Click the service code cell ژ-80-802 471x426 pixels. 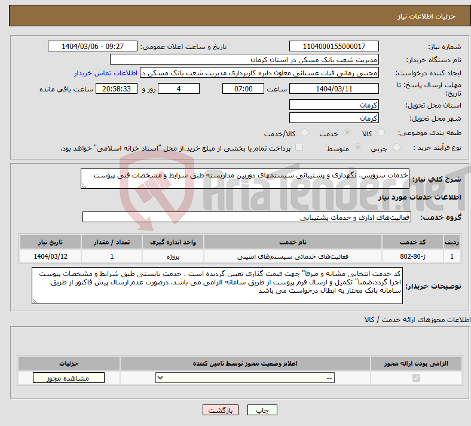click(x=413, y=256)
